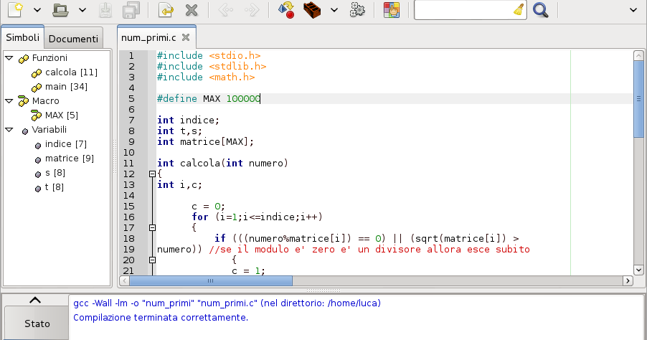Collapse the Variabili tree node
This screenshot has width=647, height=340.
tap(9, 130)
